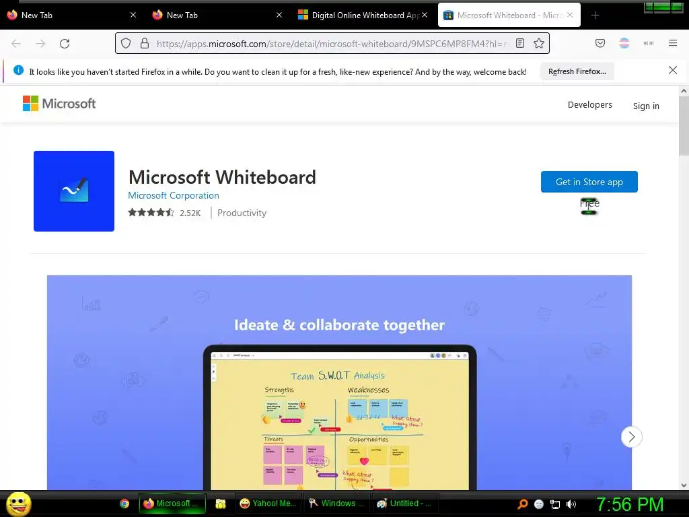Click the scrollbar up arrow
The width and height of the screenshot is (689, 517).
coord(684,91)
